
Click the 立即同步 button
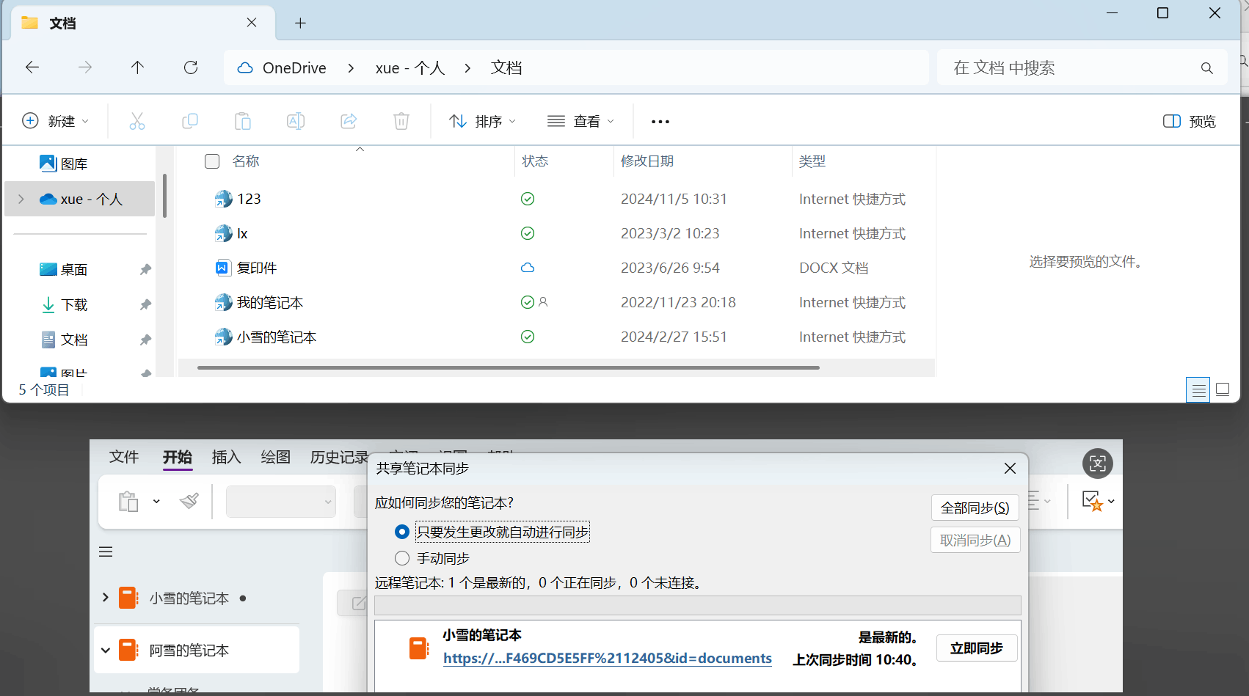pyautogui.click(x=977, y=648)
